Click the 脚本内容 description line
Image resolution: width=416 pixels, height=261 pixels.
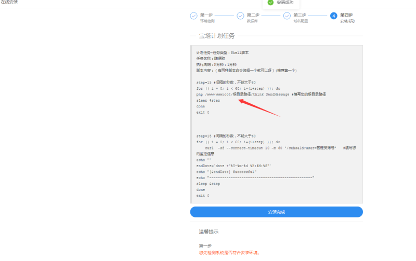pyautogui.click(x=246, y=71)
